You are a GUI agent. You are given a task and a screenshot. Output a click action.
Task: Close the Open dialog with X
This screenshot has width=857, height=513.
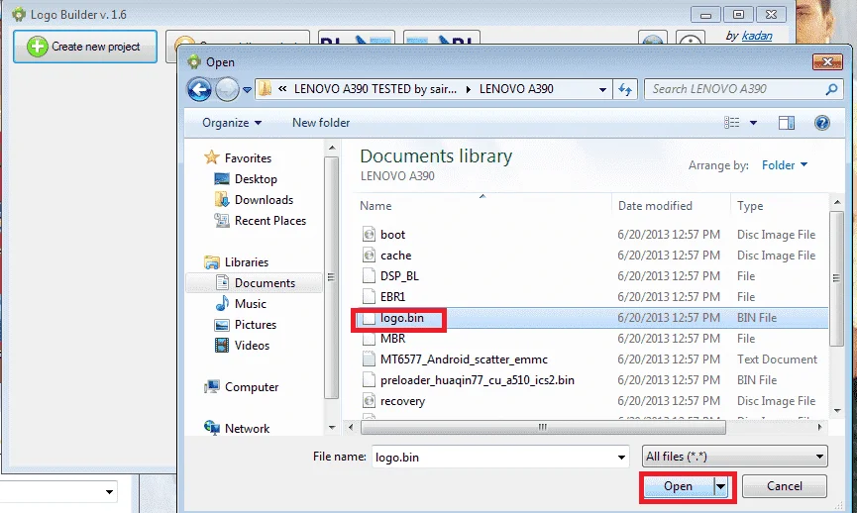pyautogui.click(x=827, y=61)
